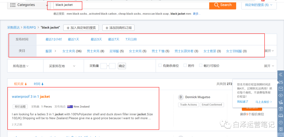
Task: Expand the category row with 展开
Action: coord(269,51)
